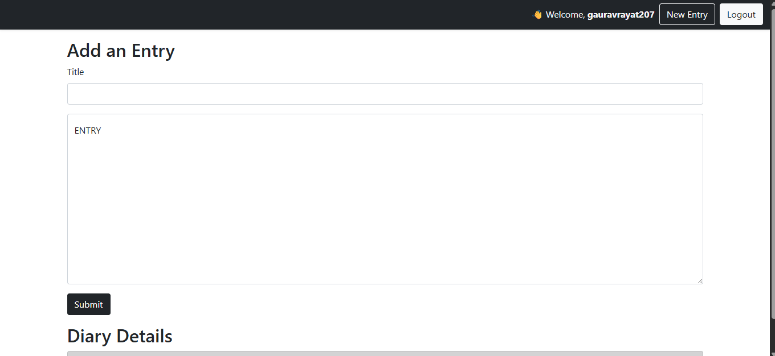Click blank space right of Submit button
775x356 pixels.
coord(399,304)
